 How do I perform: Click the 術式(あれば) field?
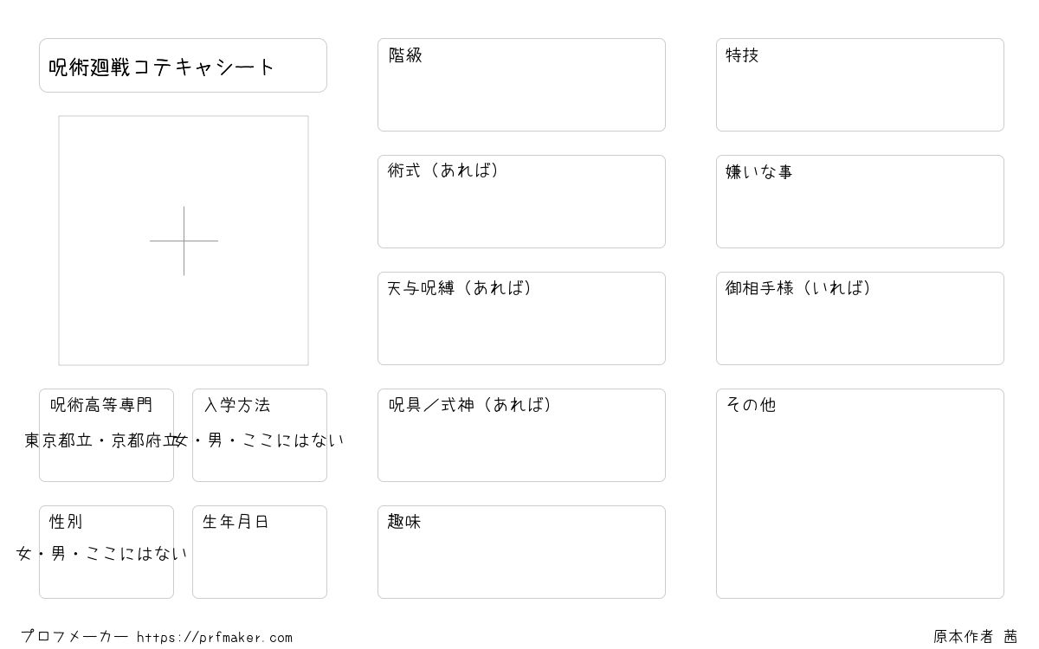[521, 202]
